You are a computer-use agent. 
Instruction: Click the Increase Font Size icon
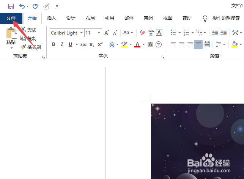107,33
